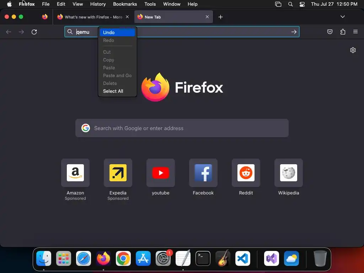The height and width of the screenshot is (273, 364).
Task: Select the New Tab tab
Action: click(x=173, y=17)
